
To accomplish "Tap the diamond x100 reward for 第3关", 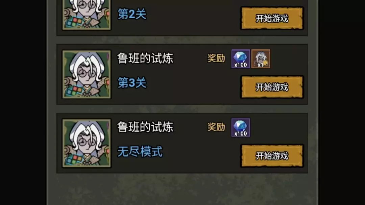I will point(241,59).
